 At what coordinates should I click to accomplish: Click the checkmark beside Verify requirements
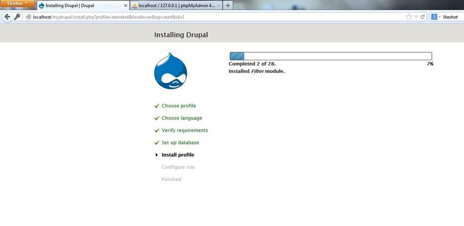(x=157, y=130)
